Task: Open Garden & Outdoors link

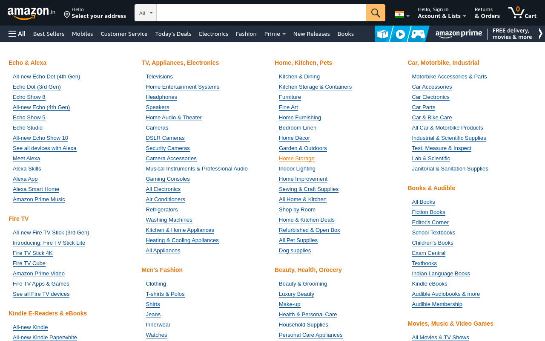Action: (303, 148)
